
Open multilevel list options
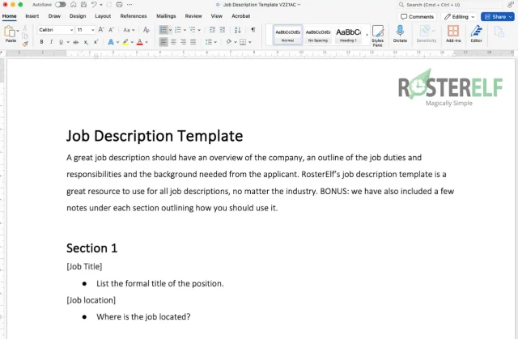click(x=194, y=30)
